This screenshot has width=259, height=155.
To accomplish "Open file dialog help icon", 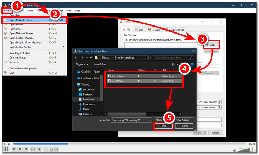I will coord(192,64).
